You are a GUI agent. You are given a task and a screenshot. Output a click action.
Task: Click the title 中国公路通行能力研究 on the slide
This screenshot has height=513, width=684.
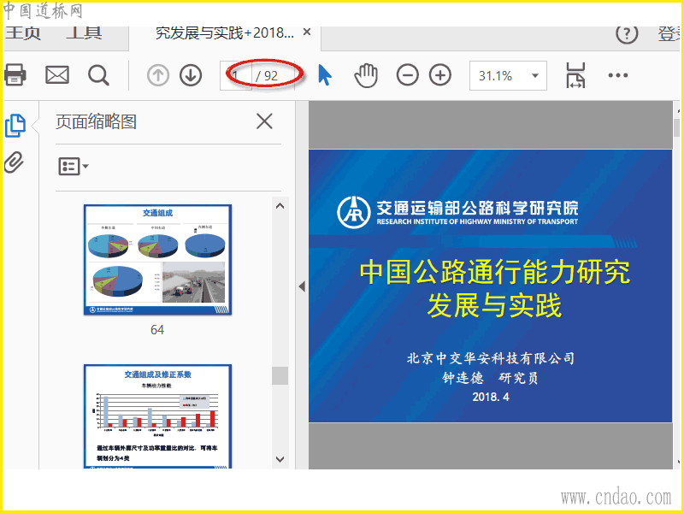coord(495,272)
